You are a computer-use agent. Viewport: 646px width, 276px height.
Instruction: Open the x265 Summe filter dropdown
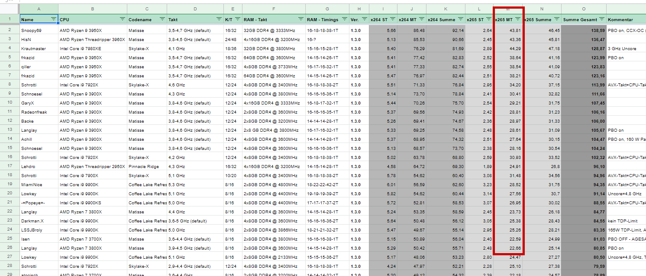click(556, 19)
